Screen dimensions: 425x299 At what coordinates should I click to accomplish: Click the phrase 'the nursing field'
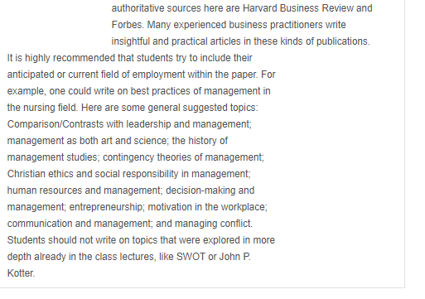42,108
